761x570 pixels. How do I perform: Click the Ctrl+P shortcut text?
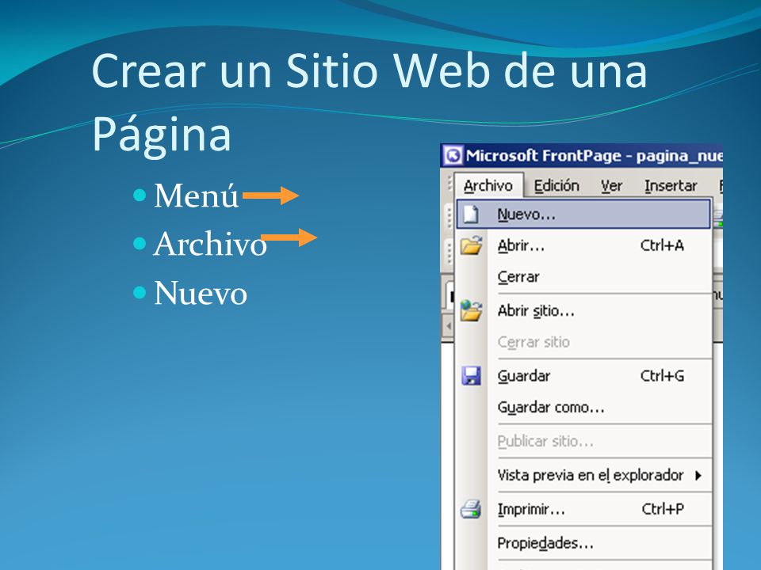tap(663, 509)
